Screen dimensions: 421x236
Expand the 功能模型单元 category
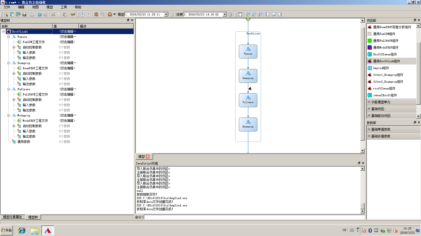[369, 102]
